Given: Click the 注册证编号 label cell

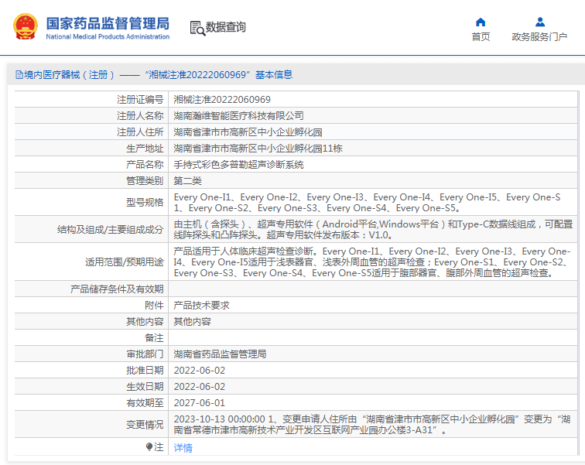Looking at the screenshot, I should tap(140, 100).
